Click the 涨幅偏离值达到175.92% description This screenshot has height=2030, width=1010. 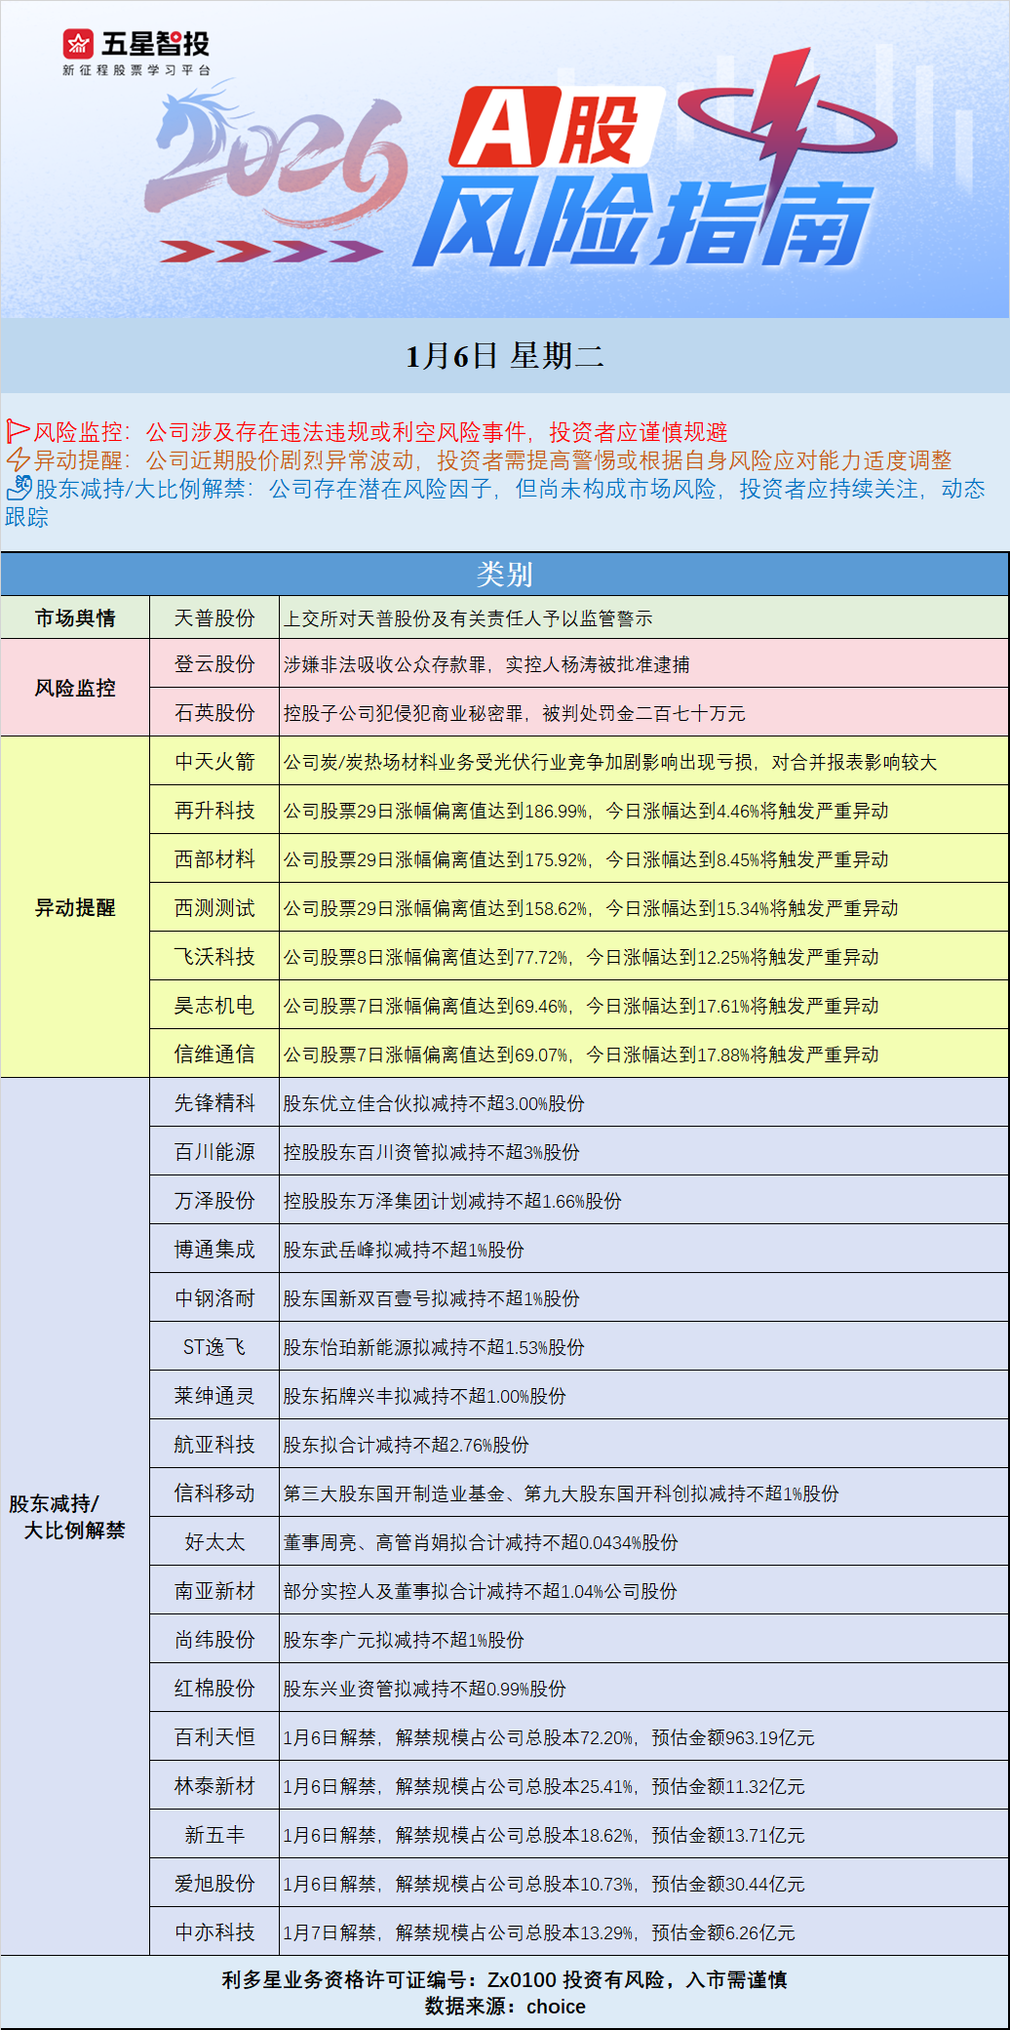tap(586, 859)
